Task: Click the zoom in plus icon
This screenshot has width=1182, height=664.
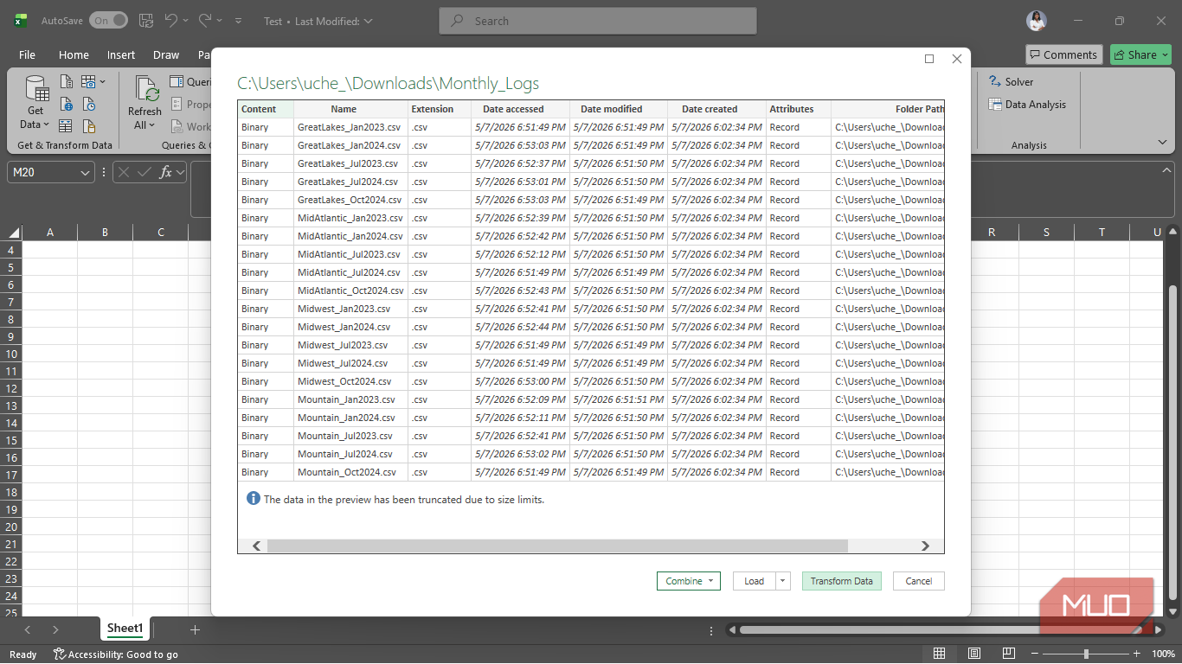Action: [1137, 654]
